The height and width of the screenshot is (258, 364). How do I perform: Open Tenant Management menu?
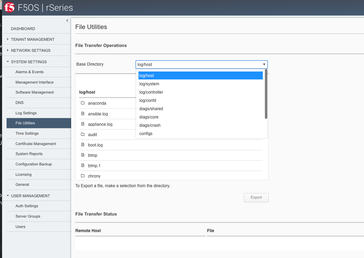pos(33,39)
